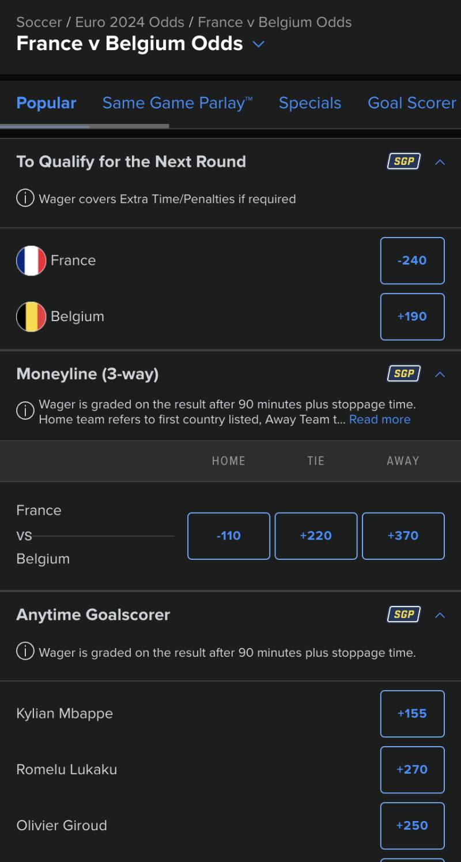Image resolution: width=461 pixels, height=862 pixels.
Task: Collapse the Moneyline (3-way) section
Action: click(440, 374)
